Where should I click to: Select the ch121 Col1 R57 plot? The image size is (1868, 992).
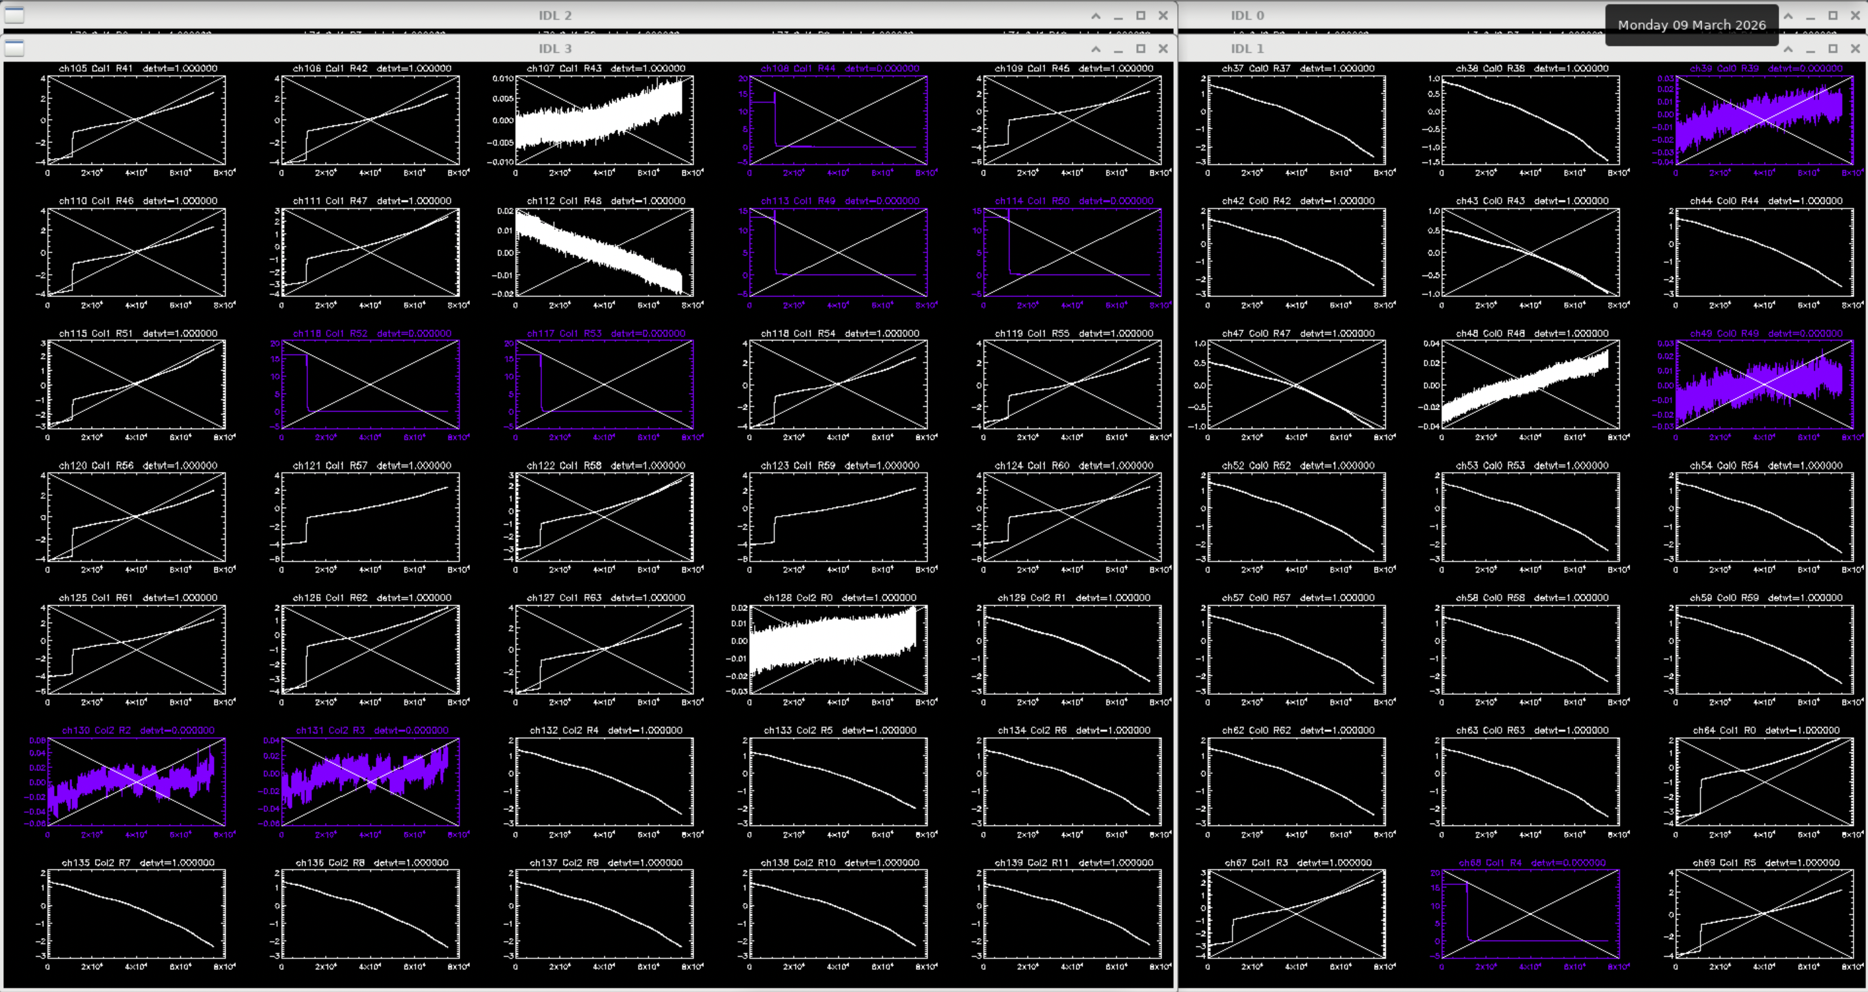pos(370,517)
